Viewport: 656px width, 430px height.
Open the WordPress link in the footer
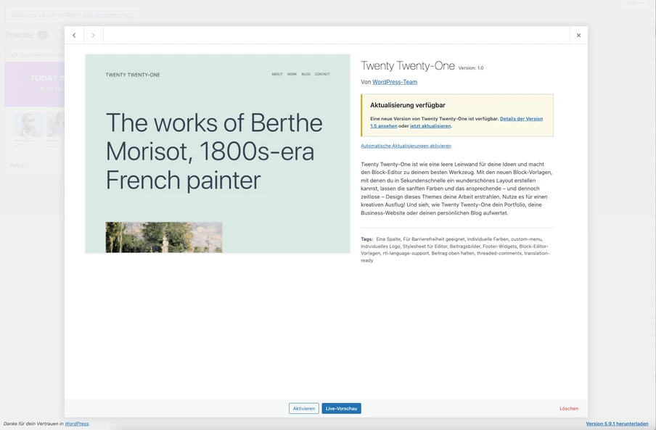point(77,423)
